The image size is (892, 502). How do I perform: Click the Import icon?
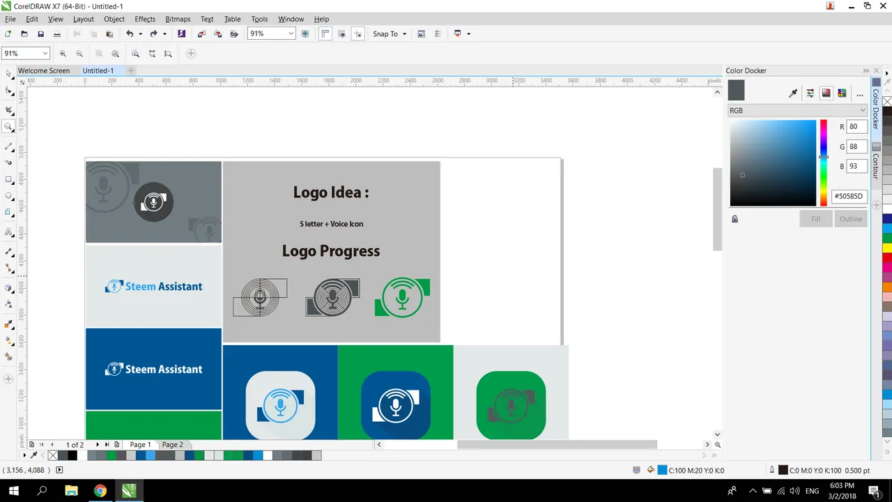201,33
